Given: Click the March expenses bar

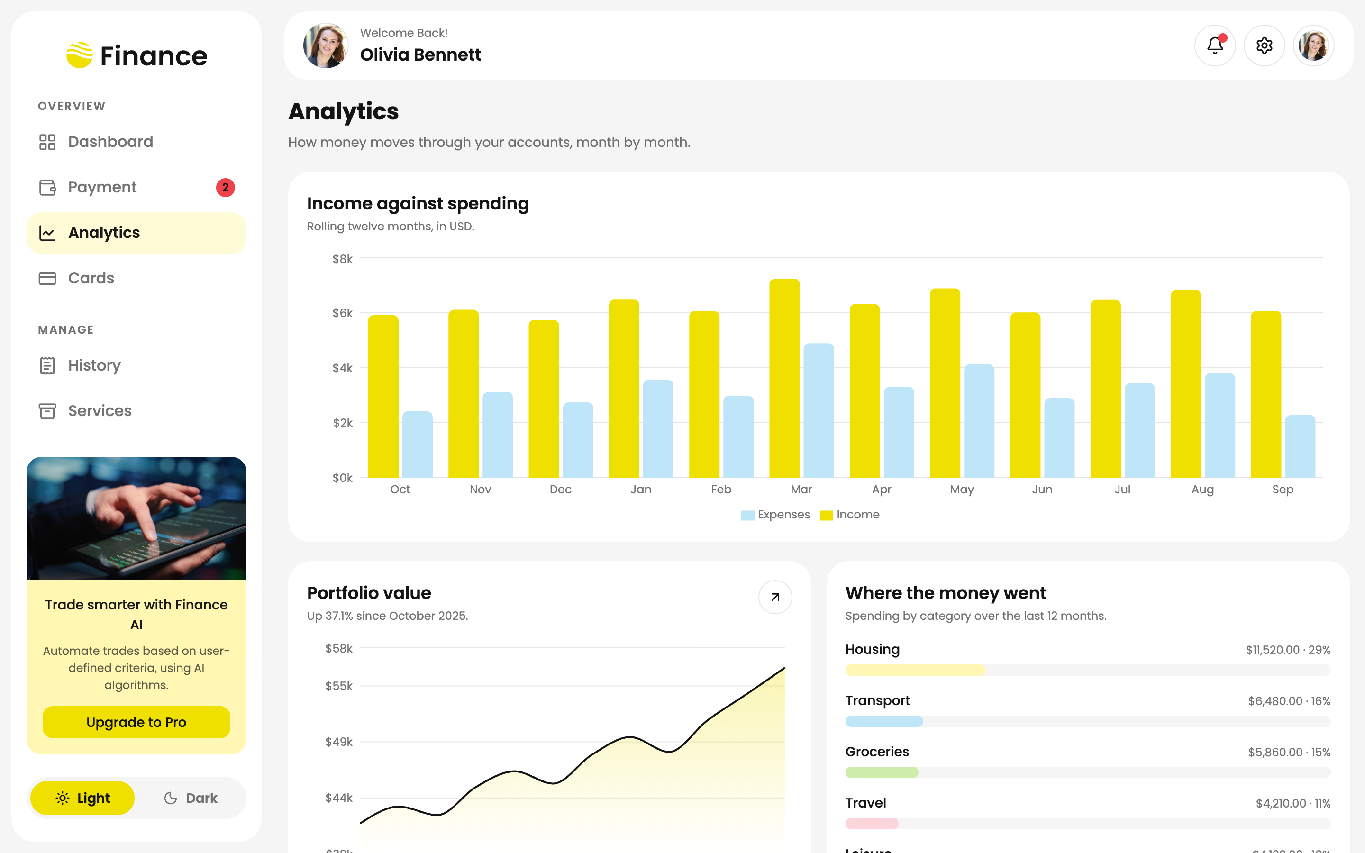Looking at the screenshot, I should pos(819,410).
